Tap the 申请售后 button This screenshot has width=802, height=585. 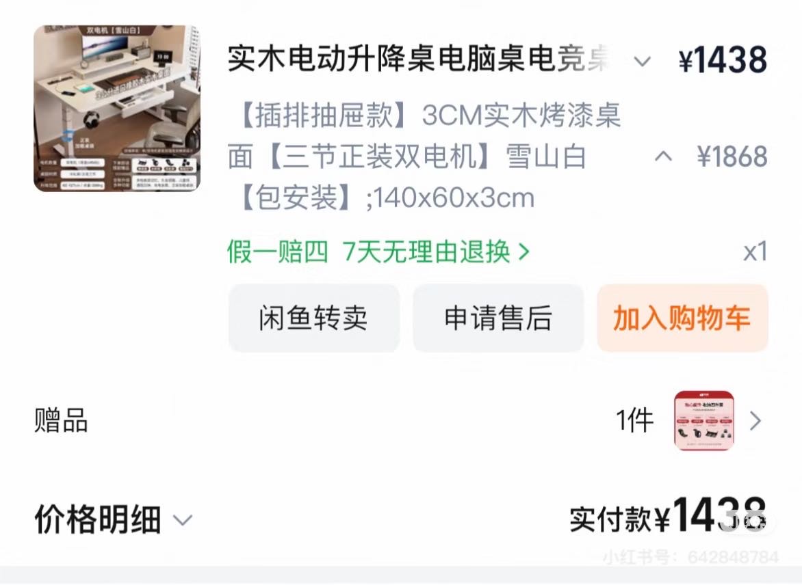498,318
